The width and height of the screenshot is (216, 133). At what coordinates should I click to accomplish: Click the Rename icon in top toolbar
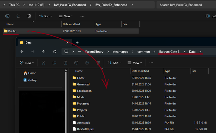tap(7, 16)
